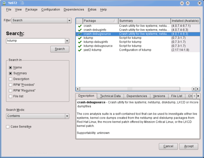Uncheck the Name search option

click(11, 67)
